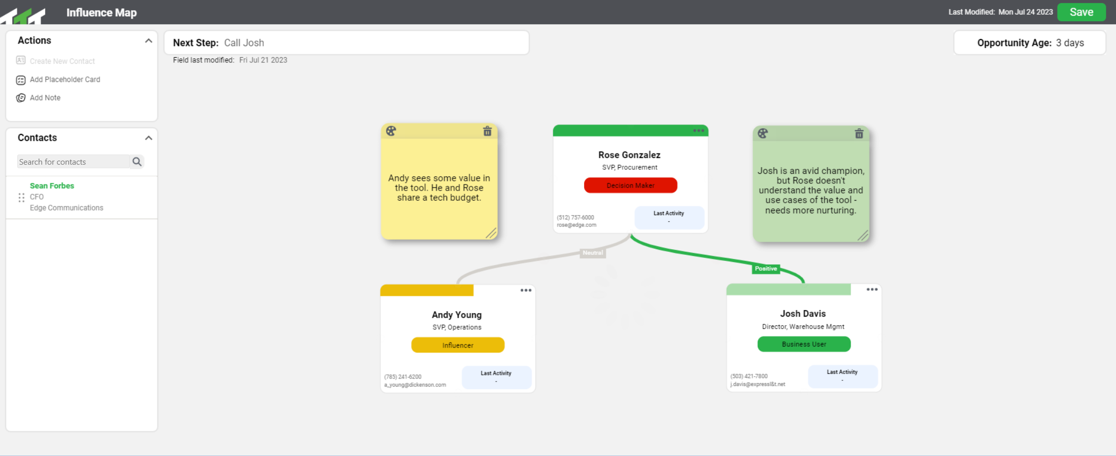
Task: Click the Add Note icon
Action: pyautogui.click(x=21, y=98)
